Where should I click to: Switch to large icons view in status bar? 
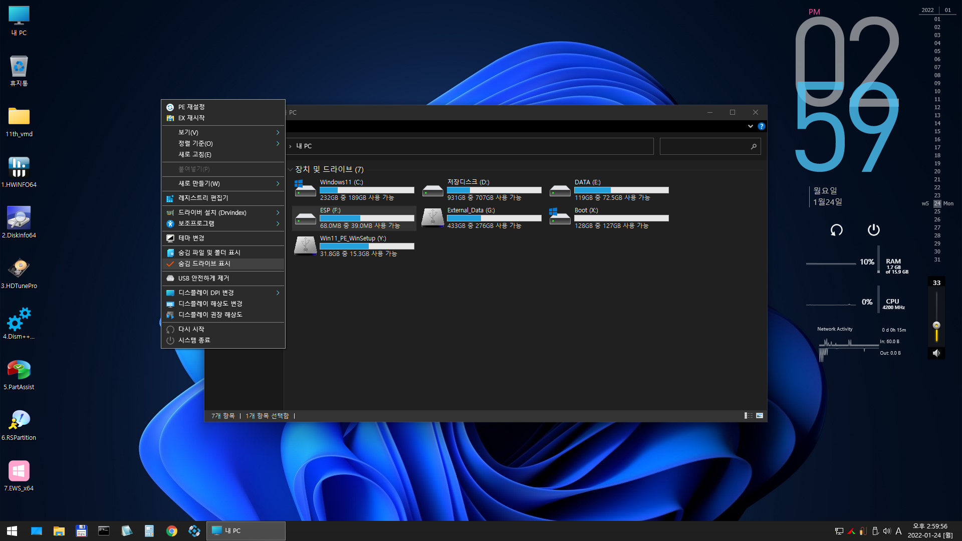760,416
